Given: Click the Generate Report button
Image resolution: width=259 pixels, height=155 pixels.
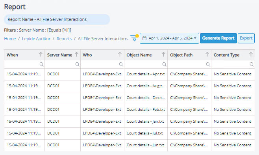Looking at the screenshot, I should pyautogui.click(x=218, y=38).
